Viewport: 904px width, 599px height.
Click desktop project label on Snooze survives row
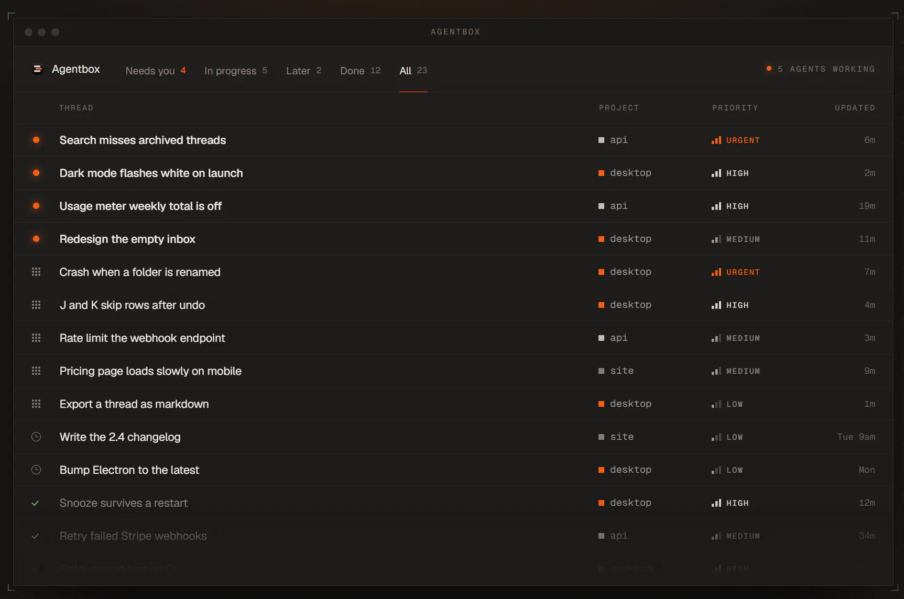pyautogui.click(x=630, y=503)
